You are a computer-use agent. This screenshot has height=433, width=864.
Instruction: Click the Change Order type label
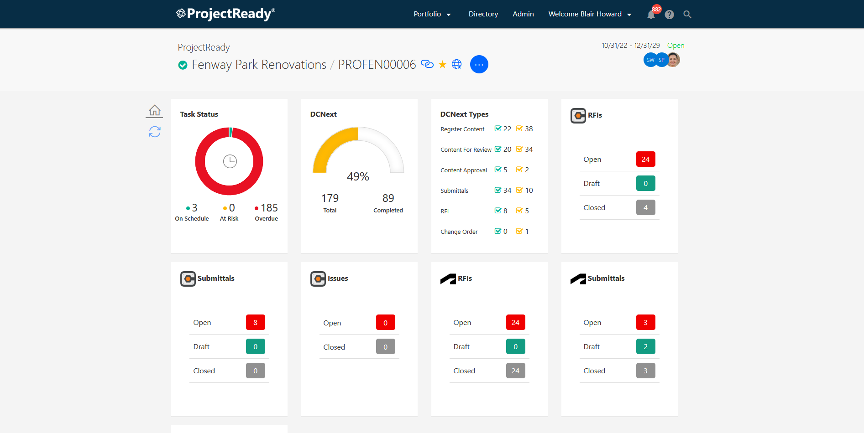pyautogui.click(x=459, y=232)
